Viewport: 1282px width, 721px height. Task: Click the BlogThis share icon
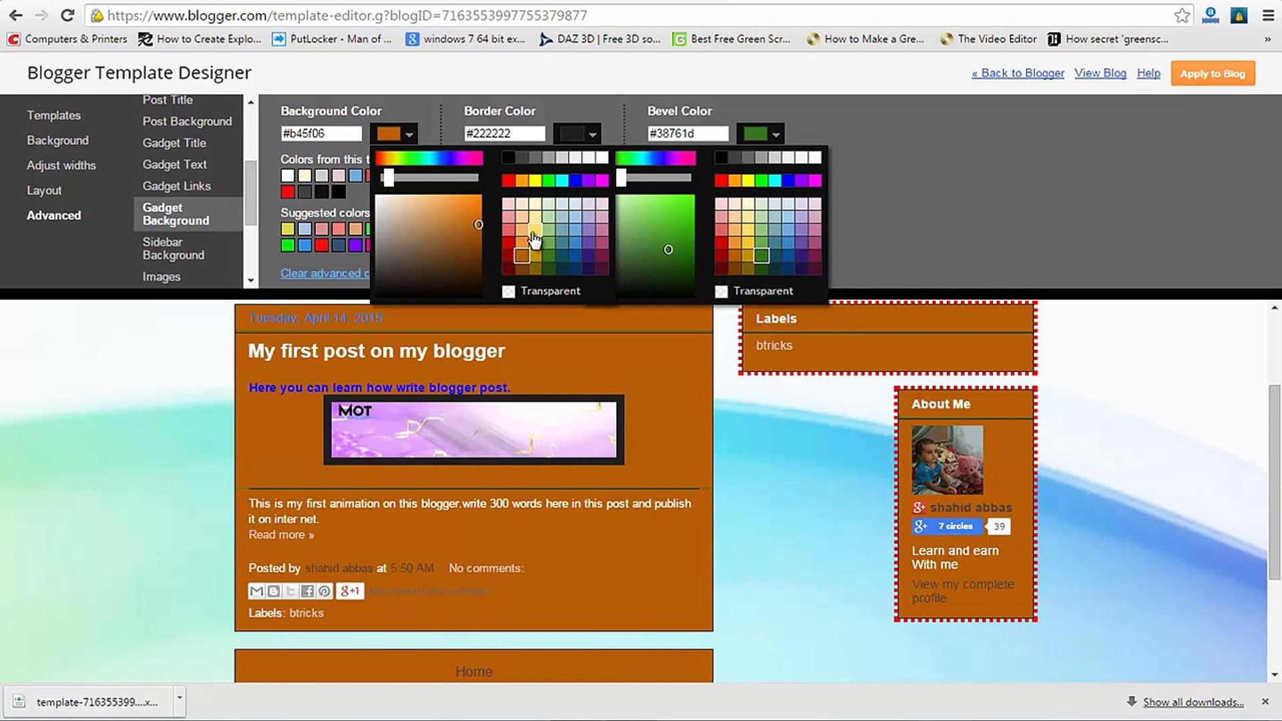[273, 591]
